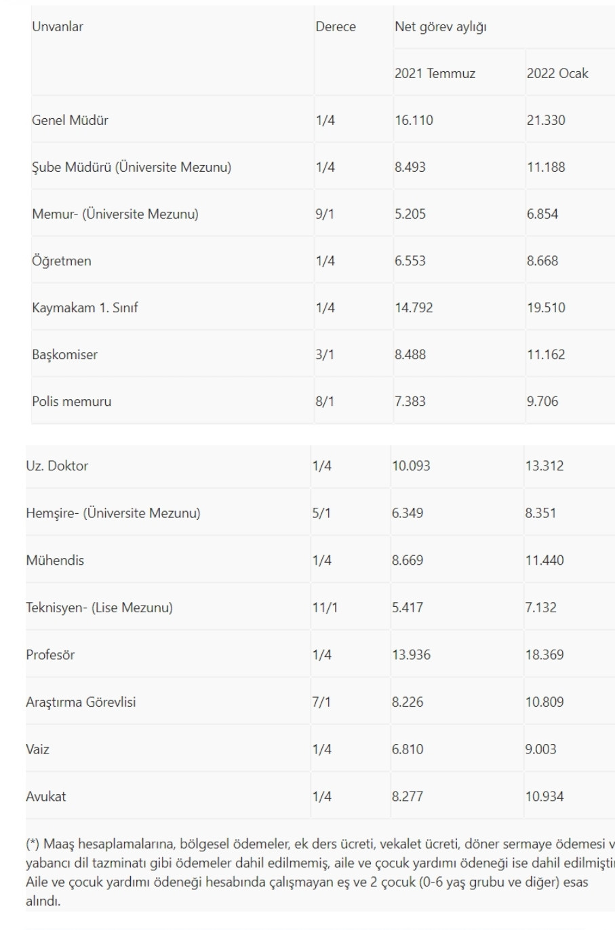The image size is (615, 930).
Task: Click the Teknisyen degree cell 11/1
Action: coord(324,607)
